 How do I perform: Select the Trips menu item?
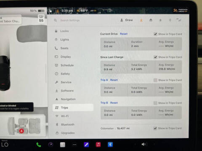pos(73,107)
